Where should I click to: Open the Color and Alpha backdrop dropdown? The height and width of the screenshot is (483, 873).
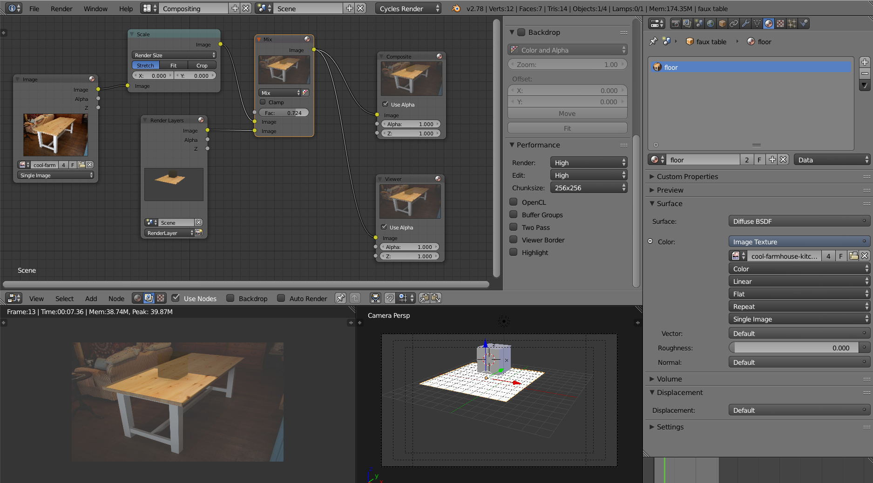(567, 50)
